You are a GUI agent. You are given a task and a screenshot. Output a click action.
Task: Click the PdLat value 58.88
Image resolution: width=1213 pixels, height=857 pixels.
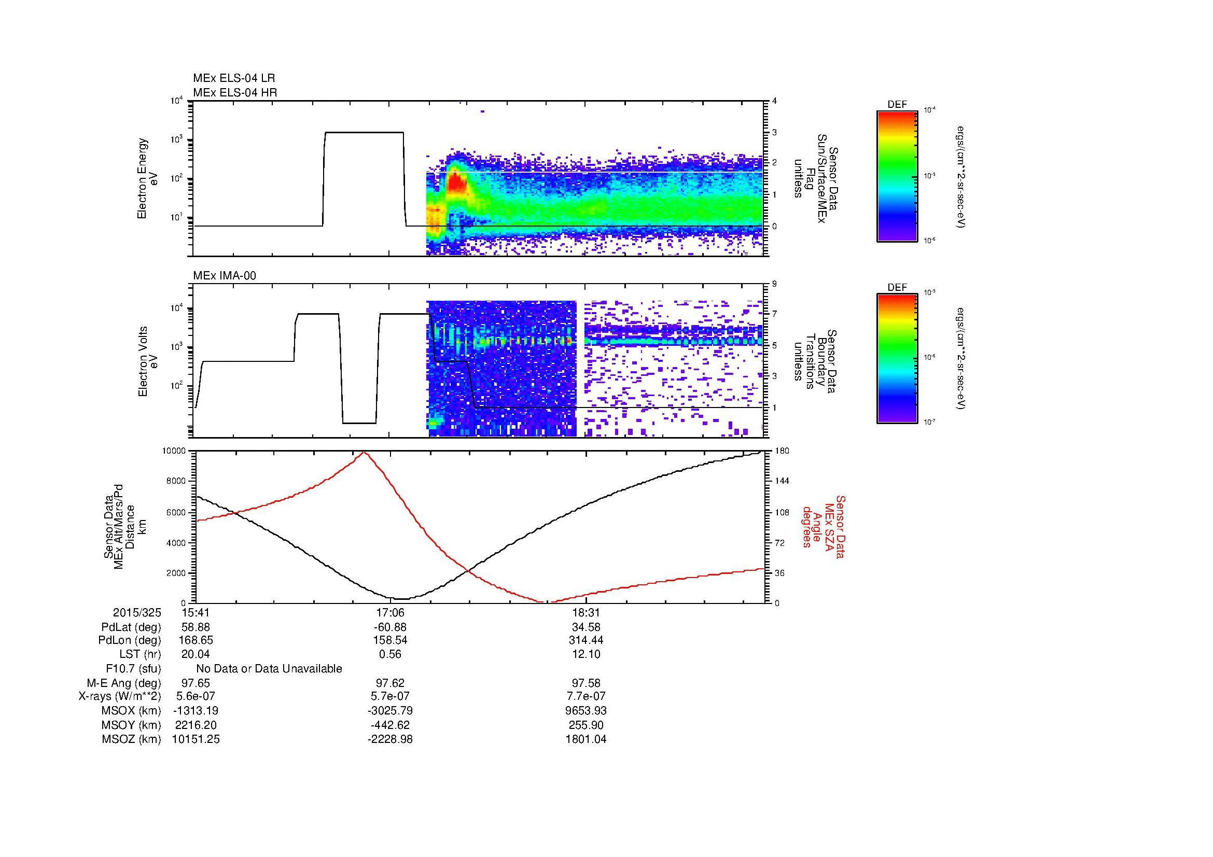coord(196,627)
